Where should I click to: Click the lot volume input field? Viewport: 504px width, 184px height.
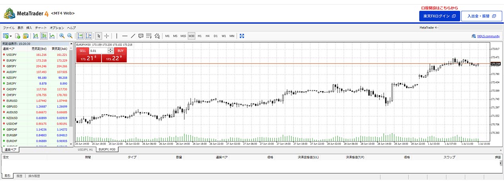[x=98, y=51]
